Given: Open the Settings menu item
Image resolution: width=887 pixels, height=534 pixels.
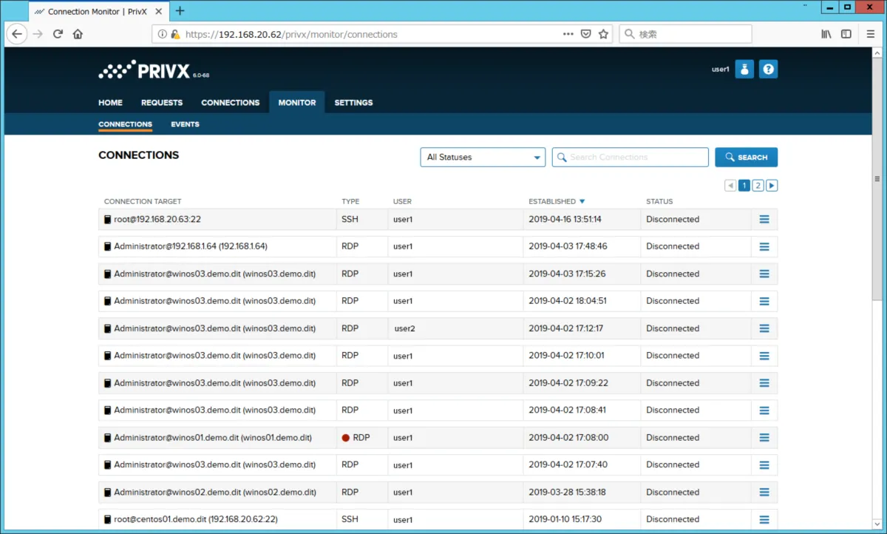Looking at the screenshot, I should 353,103.
